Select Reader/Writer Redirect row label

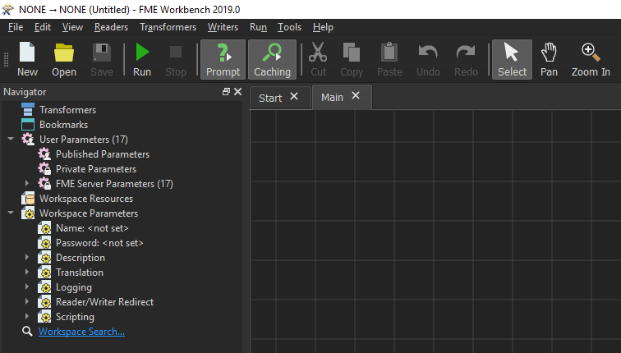pos(104,302)
